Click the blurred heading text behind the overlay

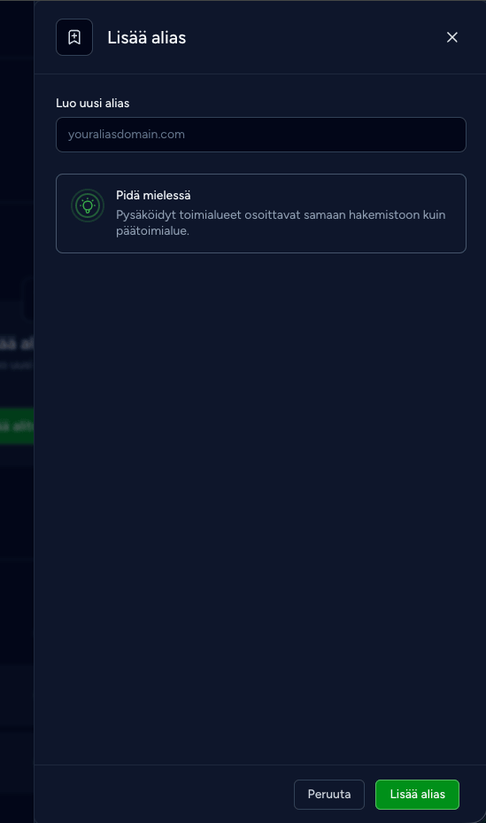(x=17, y=344)
